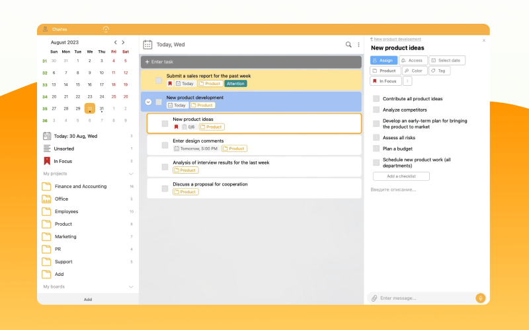The height and width of the screenshot is (330, 529).
Task: Click the Enter message field
Action: tap(426, 298)
